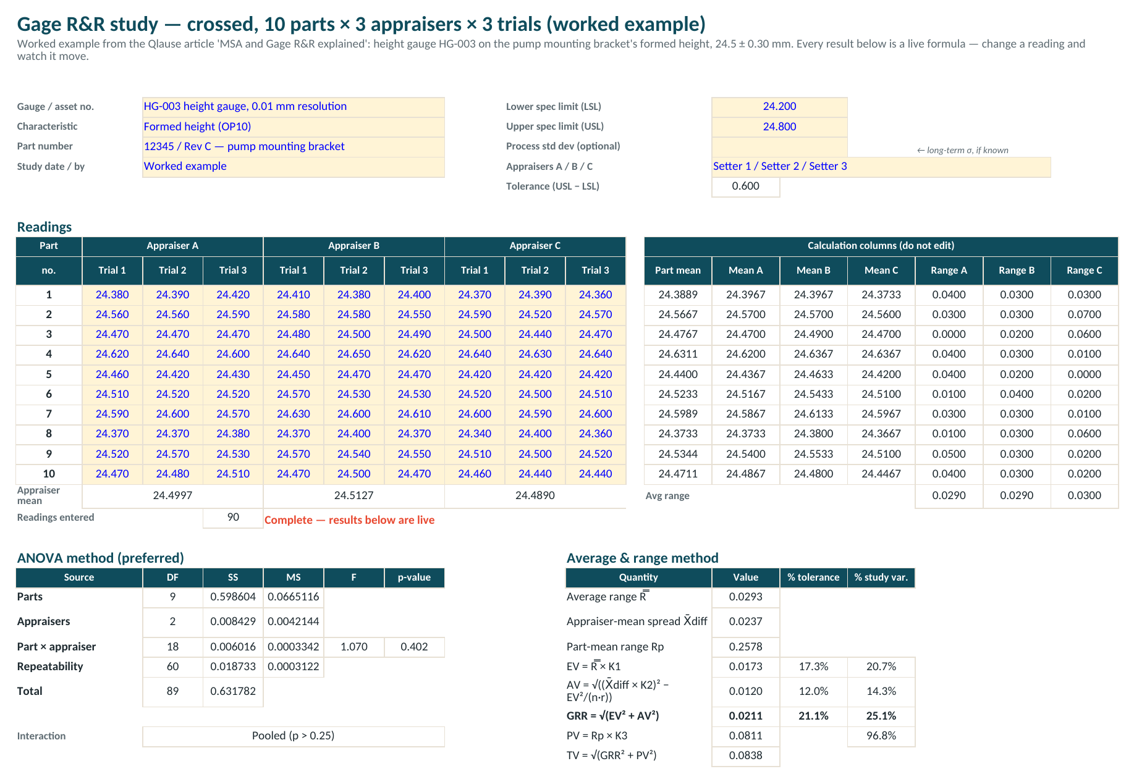
Task: Select the 'Average & range method' section heading
Action: point(643,558)
